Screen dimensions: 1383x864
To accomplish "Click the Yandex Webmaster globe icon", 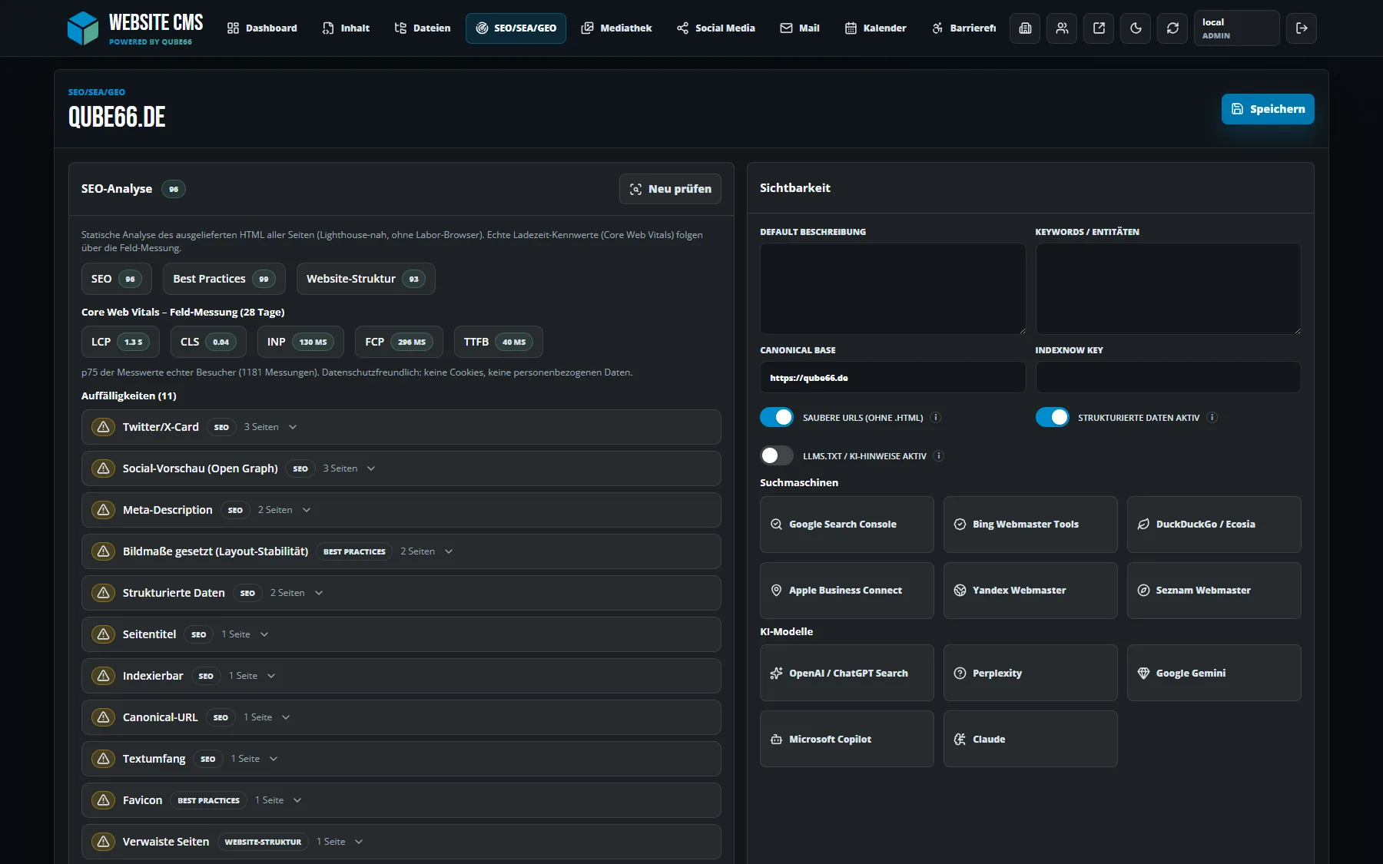I will (960, 591).
